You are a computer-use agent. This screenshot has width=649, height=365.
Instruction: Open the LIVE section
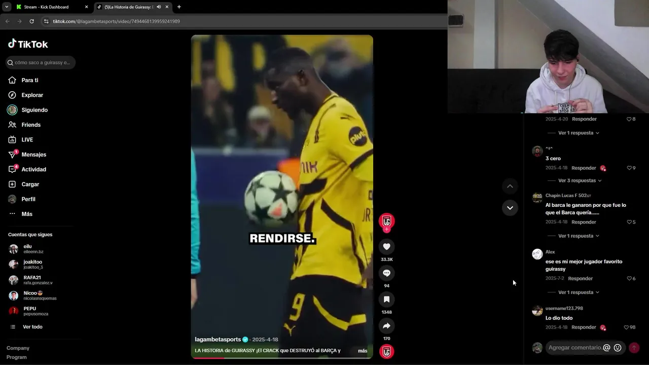21,139
